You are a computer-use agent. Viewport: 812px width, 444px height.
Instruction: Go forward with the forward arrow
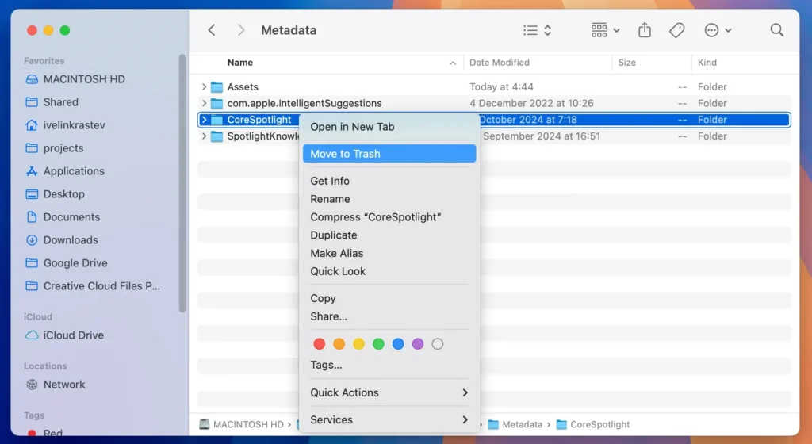tap(241, 30)
